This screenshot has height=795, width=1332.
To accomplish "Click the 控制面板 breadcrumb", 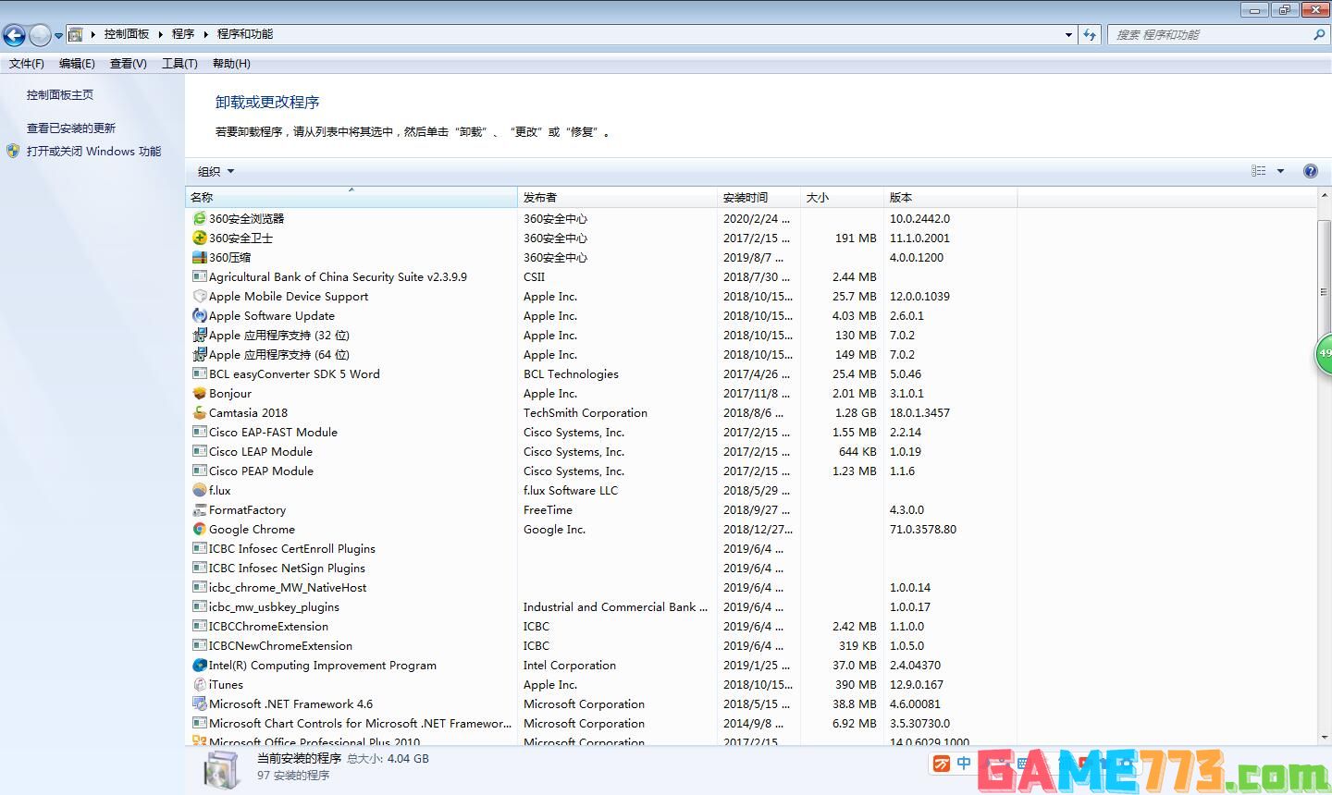I will click(x=127, y=34).
